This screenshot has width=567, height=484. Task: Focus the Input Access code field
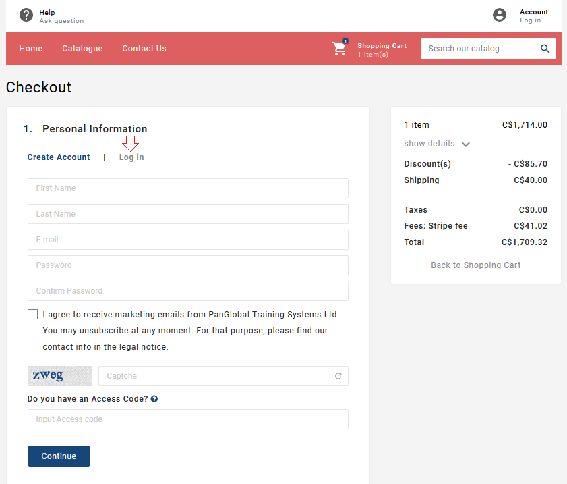pos(188,419)
